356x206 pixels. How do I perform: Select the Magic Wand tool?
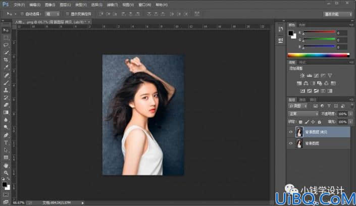tap(6, 53)
